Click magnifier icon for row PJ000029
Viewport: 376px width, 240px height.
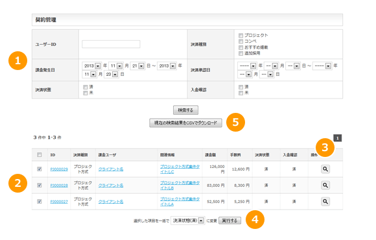[325, 169]
